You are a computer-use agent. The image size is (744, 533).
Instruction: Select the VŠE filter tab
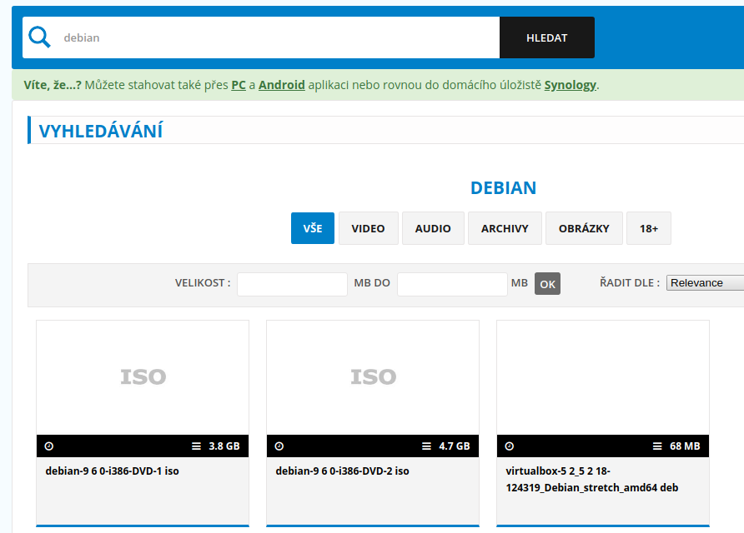[x=313, y=228]
